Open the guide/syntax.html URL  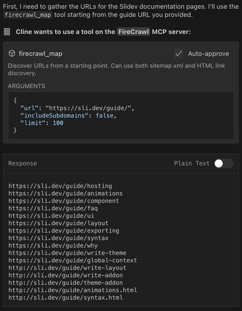click(x=65, y=298)
